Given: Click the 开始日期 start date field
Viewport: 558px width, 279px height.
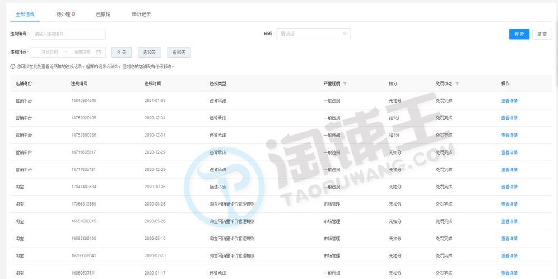Looking at the screenshot, I should 49,52.
